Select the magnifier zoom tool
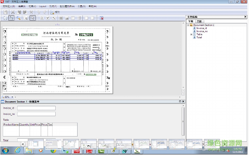 19,18
